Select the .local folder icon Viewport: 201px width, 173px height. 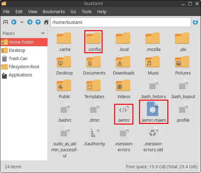123,38
